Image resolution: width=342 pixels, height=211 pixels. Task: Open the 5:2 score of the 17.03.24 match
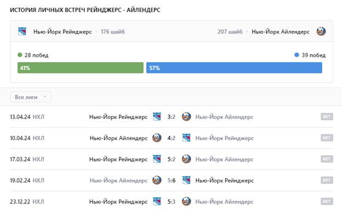172,159
